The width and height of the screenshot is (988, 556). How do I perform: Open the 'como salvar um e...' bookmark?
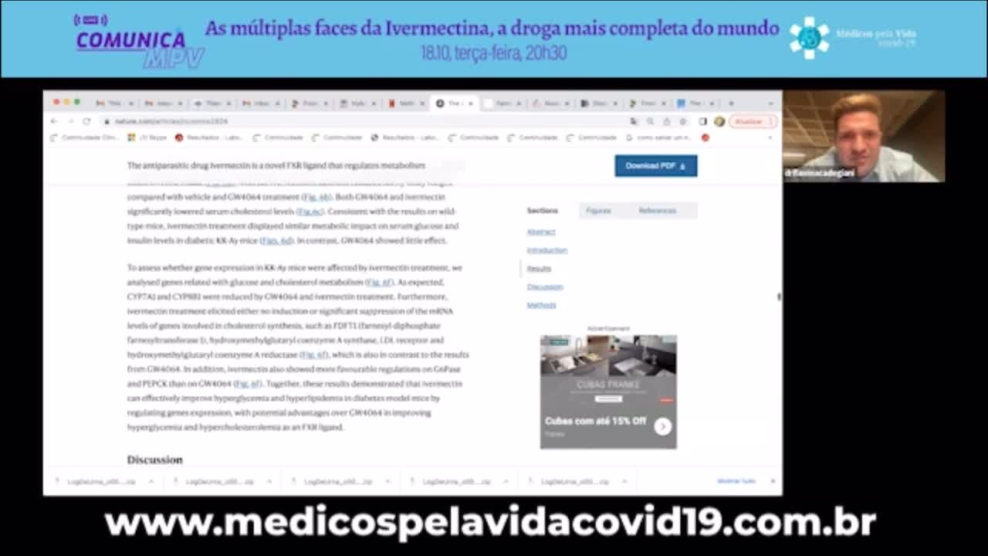pos(658,137)
